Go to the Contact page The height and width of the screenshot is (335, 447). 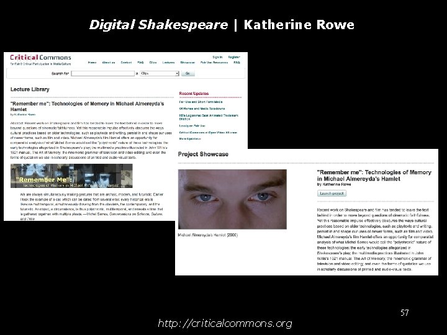[126, 63]
